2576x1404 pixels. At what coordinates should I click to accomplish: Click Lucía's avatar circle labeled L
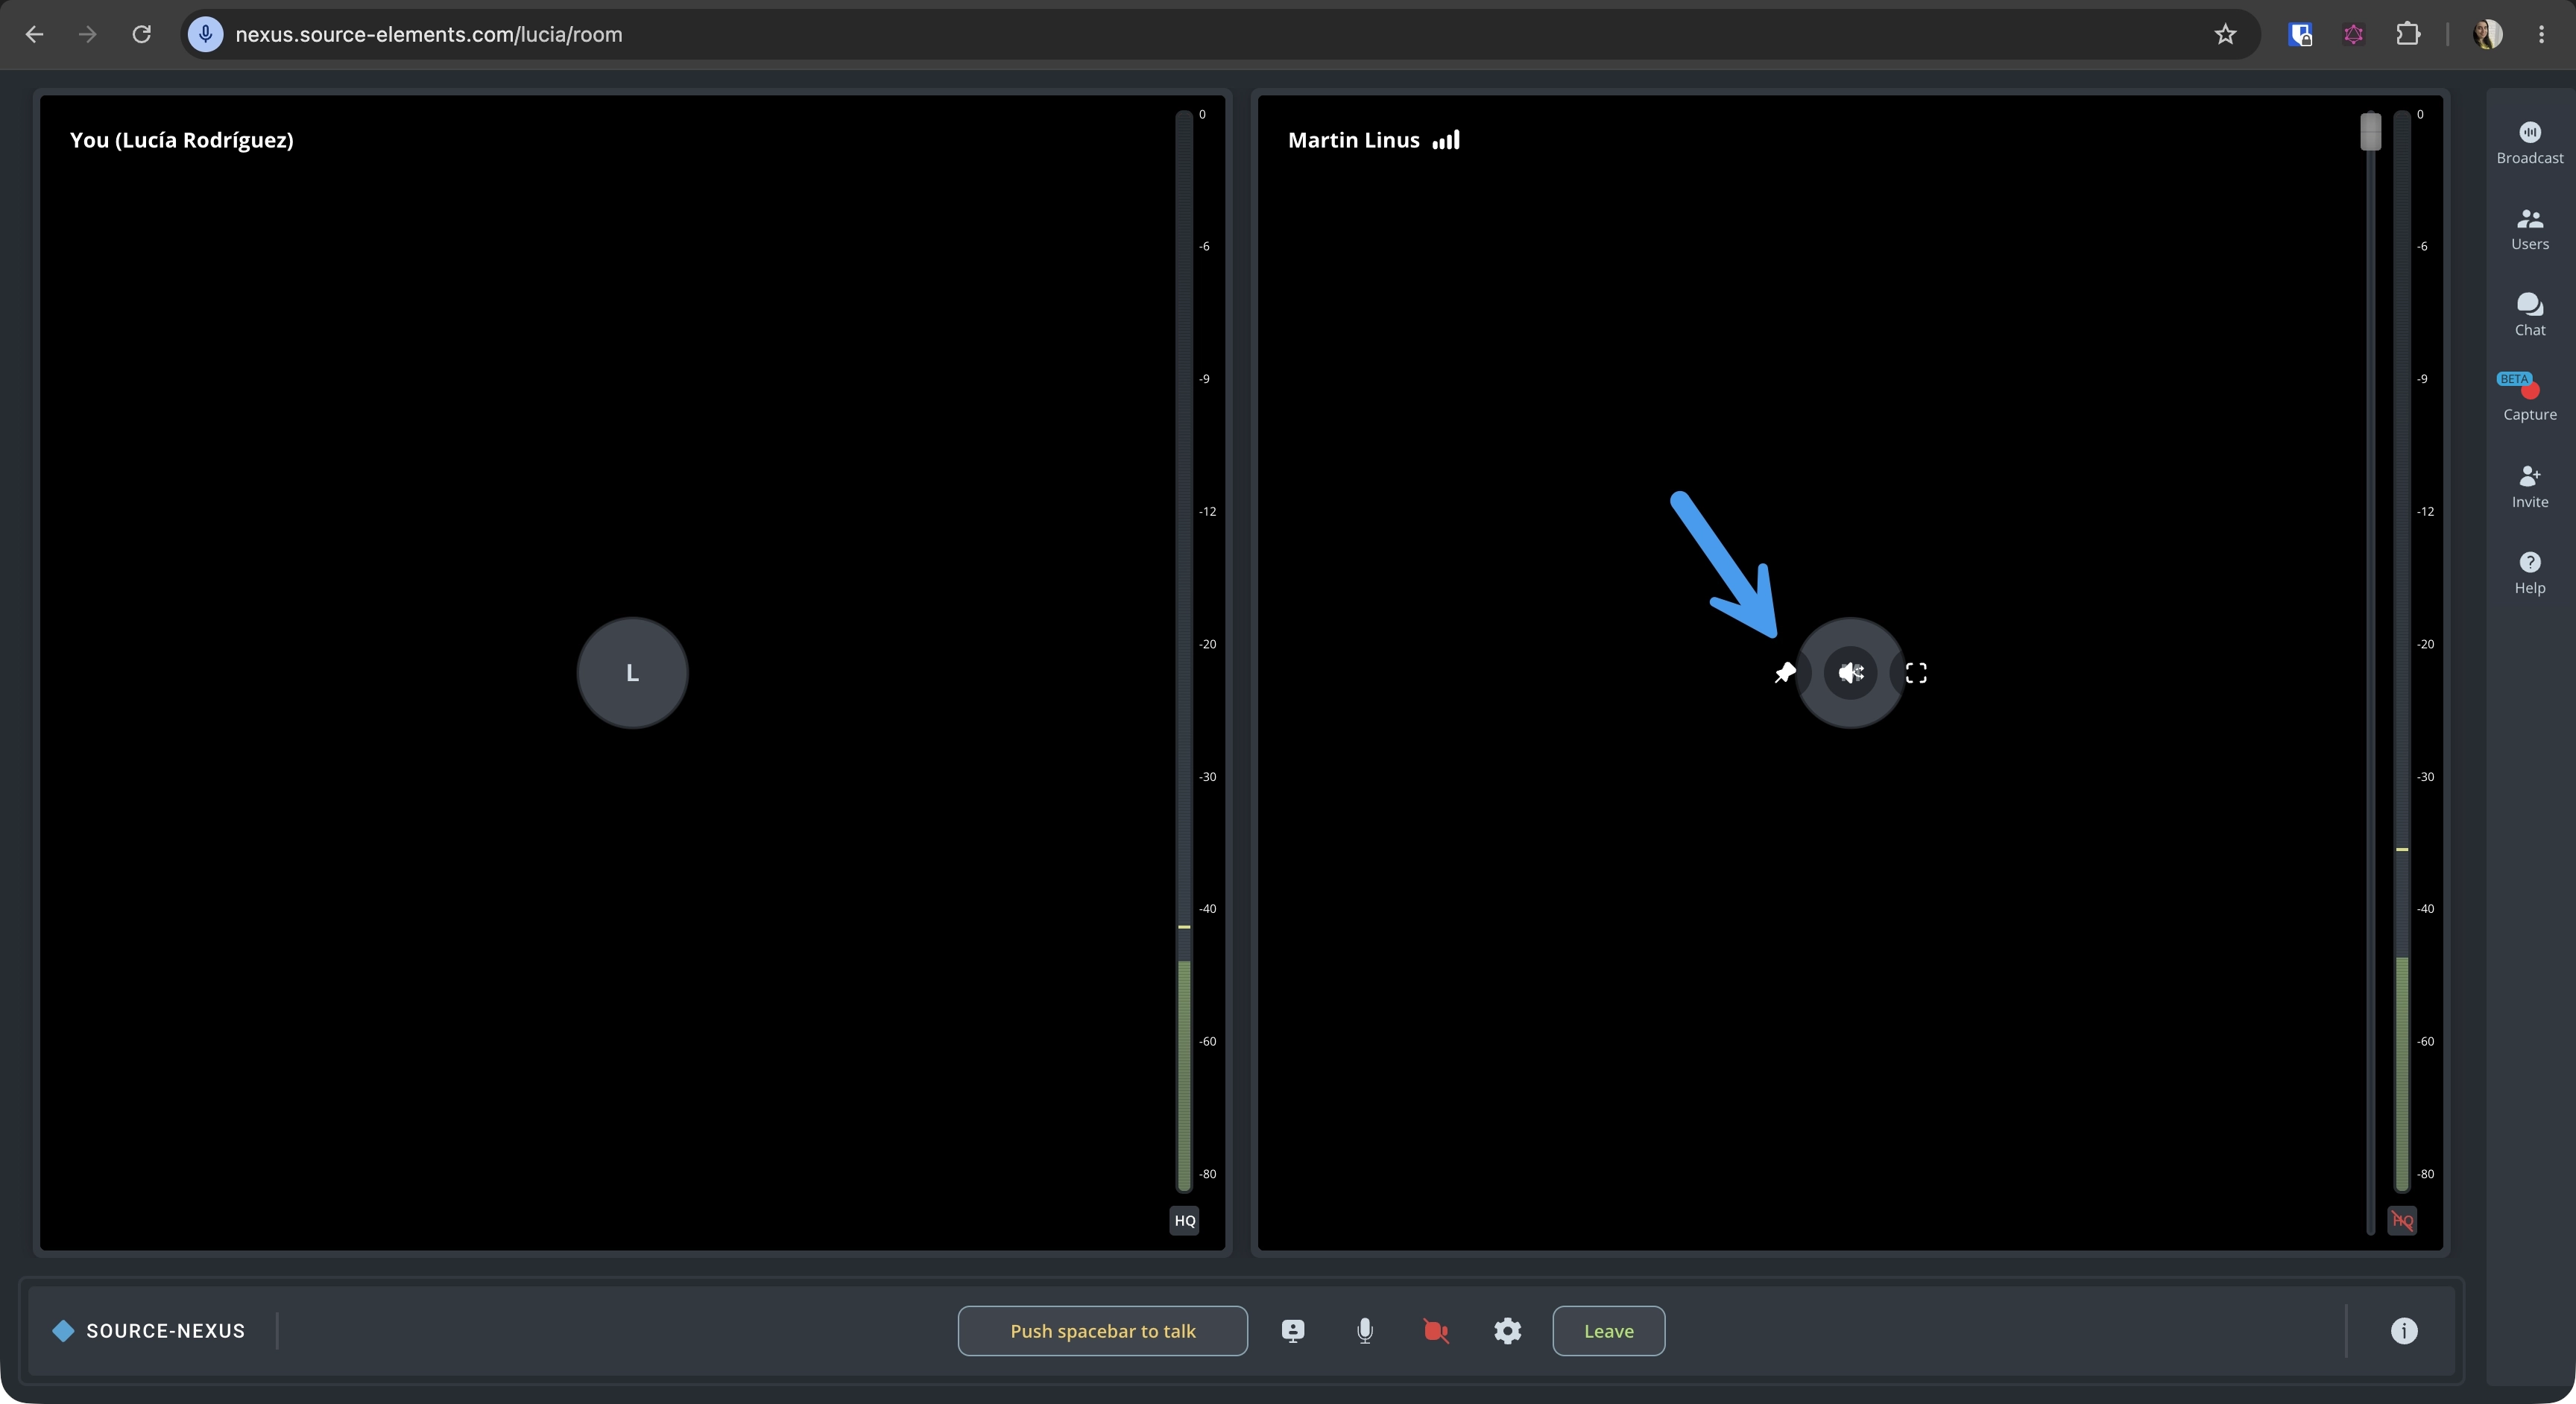[x=632, y=673]
